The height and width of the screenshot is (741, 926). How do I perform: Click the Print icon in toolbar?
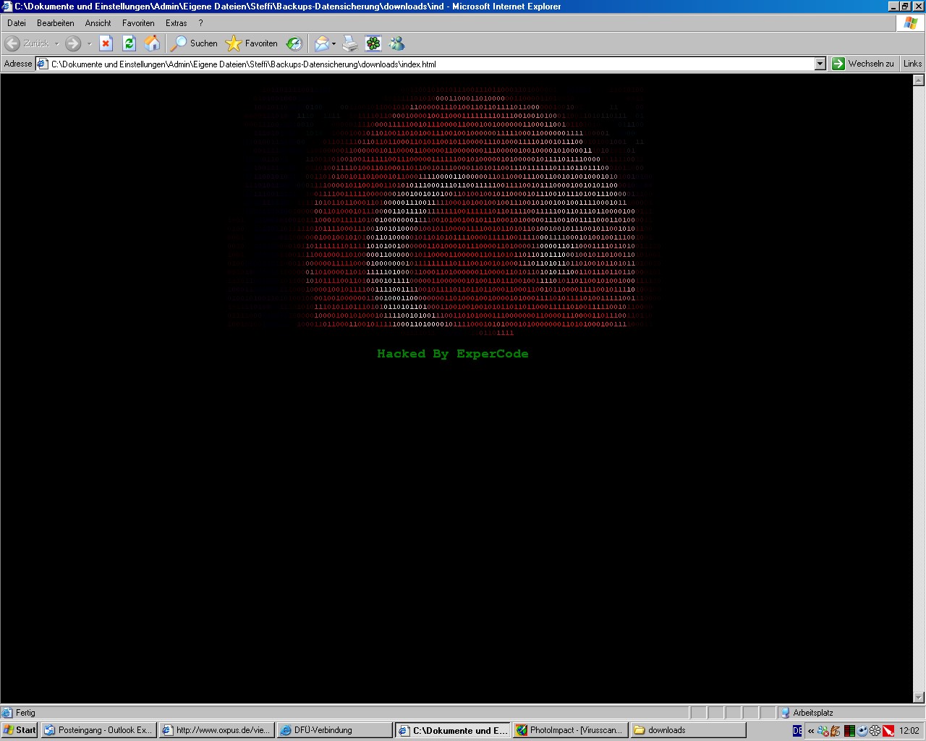350,43
